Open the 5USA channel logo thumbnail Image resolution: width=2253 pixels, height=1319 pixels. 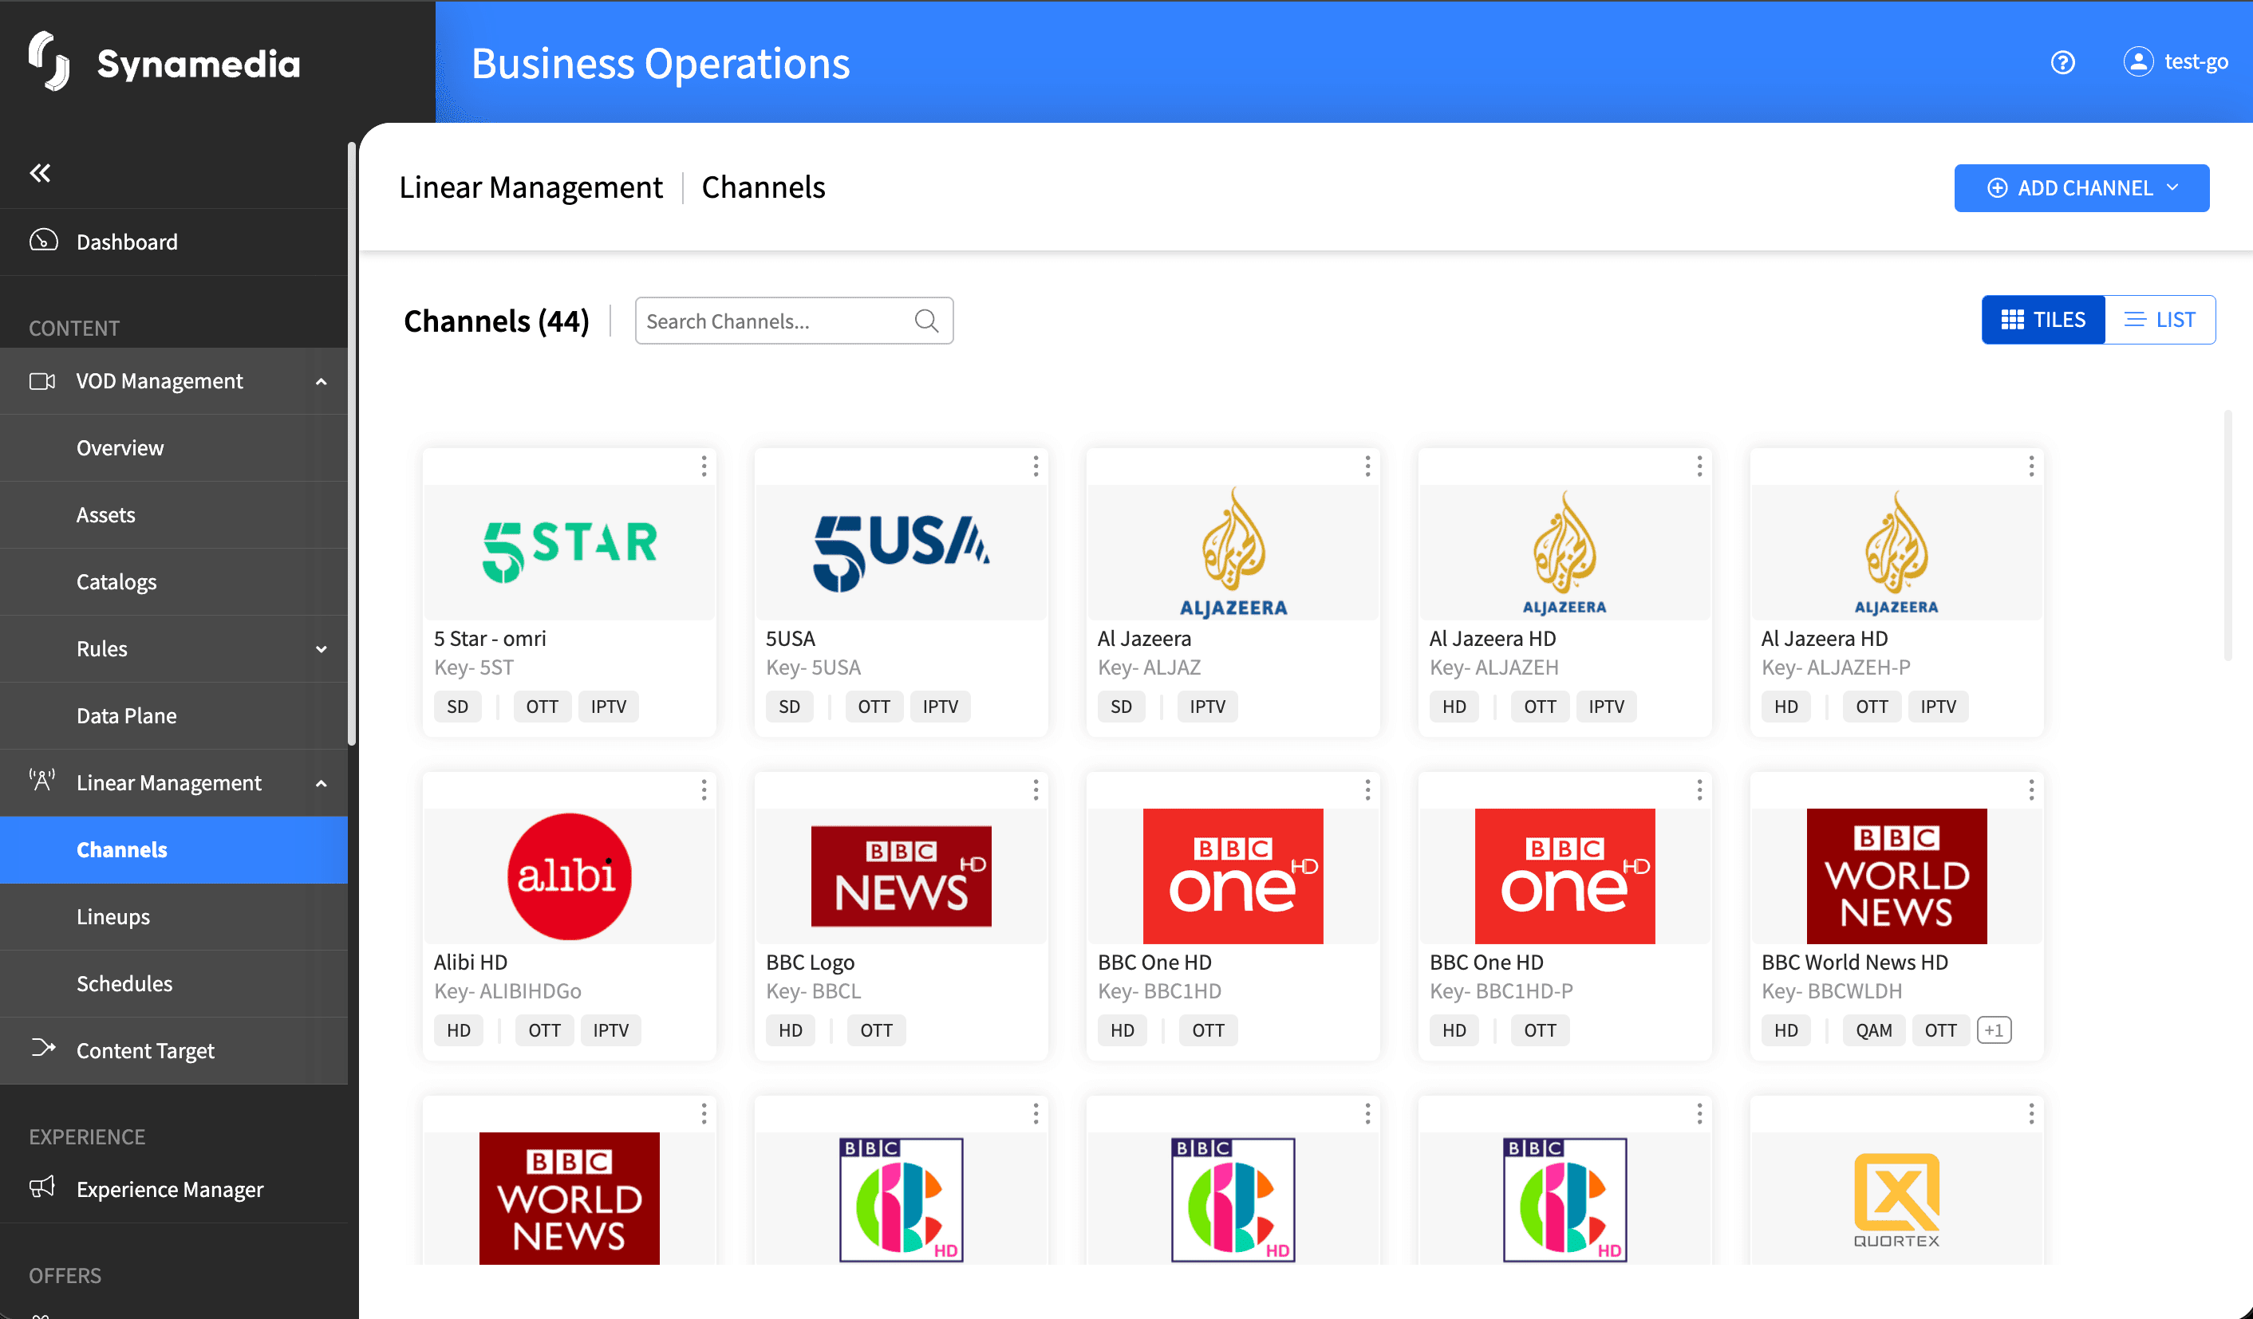tap(902, 553)
